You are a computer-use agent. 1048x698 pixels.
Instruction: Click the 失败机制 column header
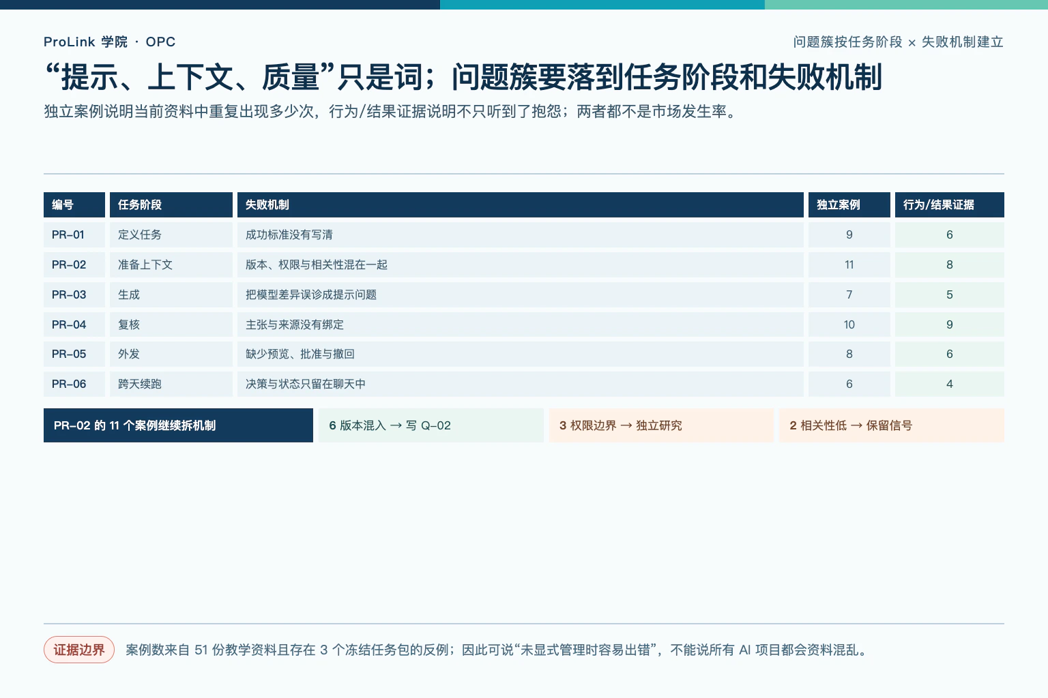pos(521,204)
